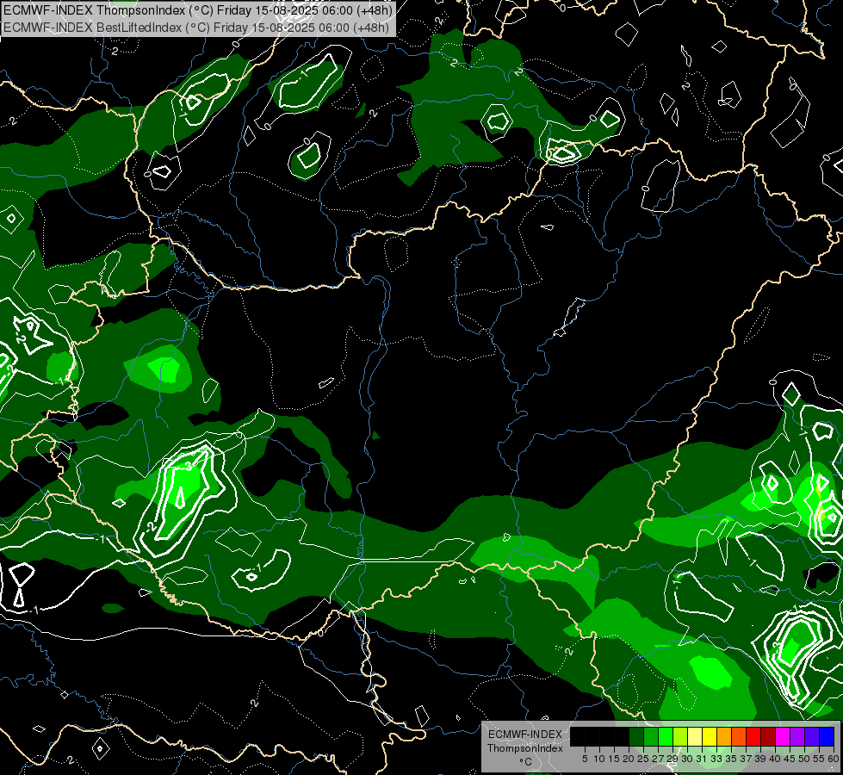843x775 pixels.
Task: Click the lime 29–30 legend swatch
Action: pos(680,736)
